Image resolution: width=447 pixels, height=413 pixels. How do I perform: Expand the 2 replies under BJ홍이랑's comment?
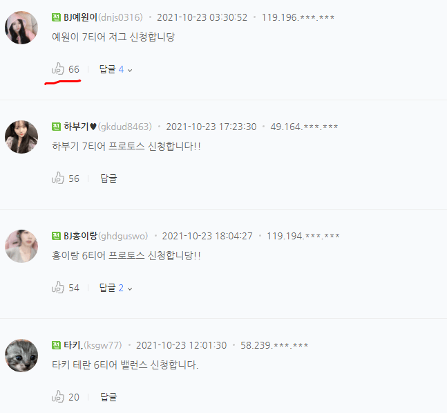pos(115,288)
